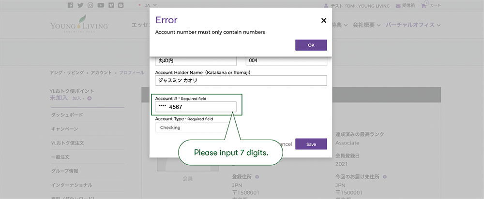Click the Save button
484x199 pixels.
[x=311, y=144]
